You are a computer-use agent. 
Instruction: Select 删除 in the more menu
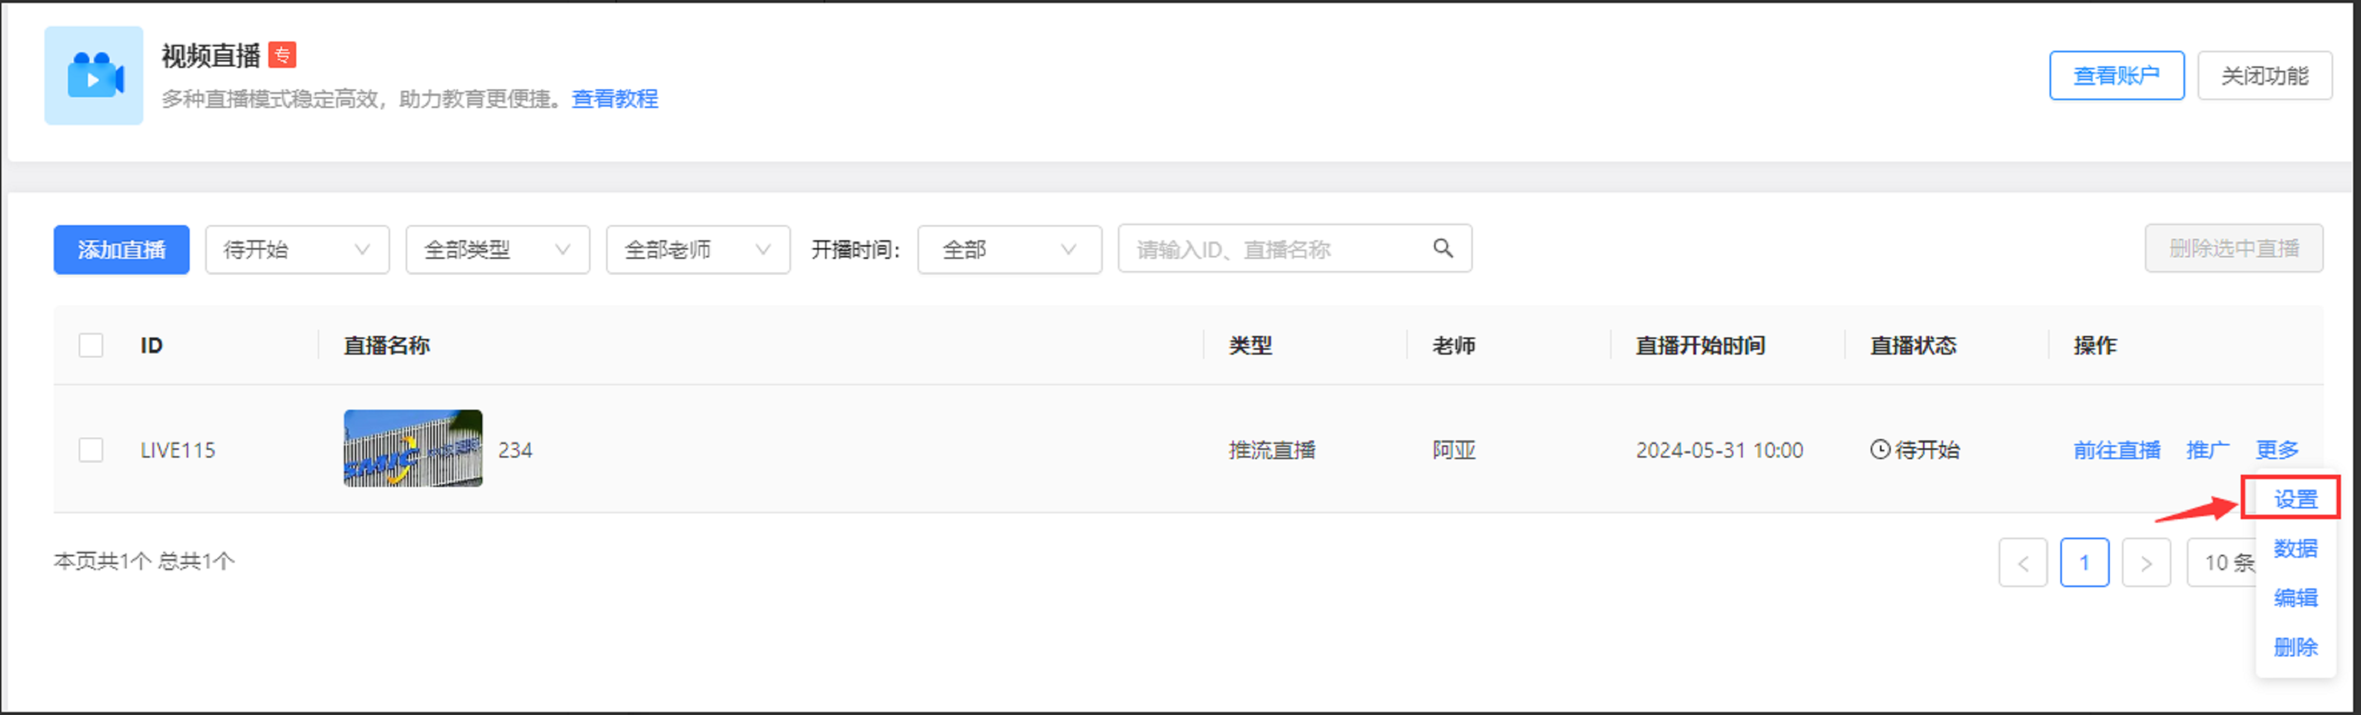click(x=2295, y=647)
